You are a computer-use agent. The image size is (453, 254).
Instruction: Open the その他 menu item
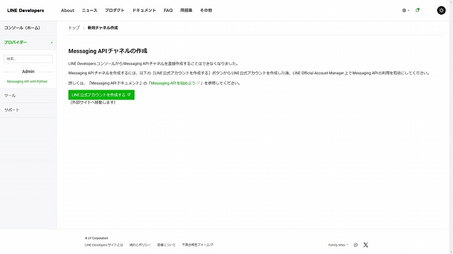pyautogui.click(x=206, y=11)
